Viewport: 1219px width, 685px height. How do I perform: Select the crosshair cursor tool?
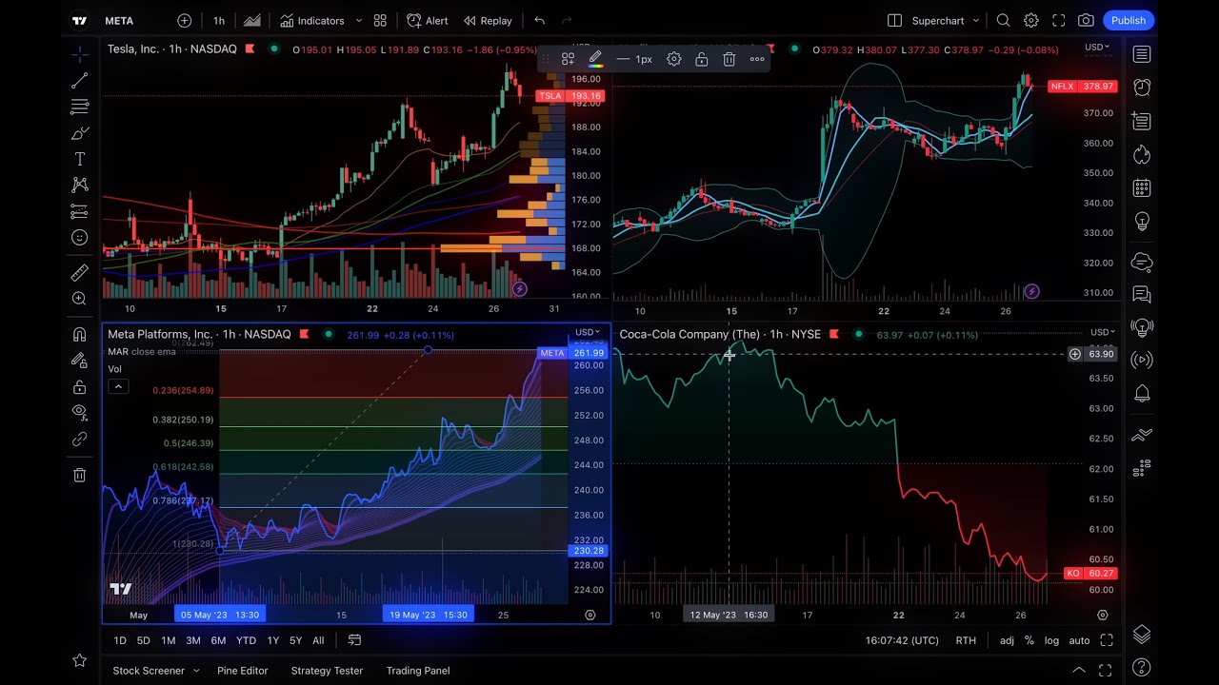[80, 54]
